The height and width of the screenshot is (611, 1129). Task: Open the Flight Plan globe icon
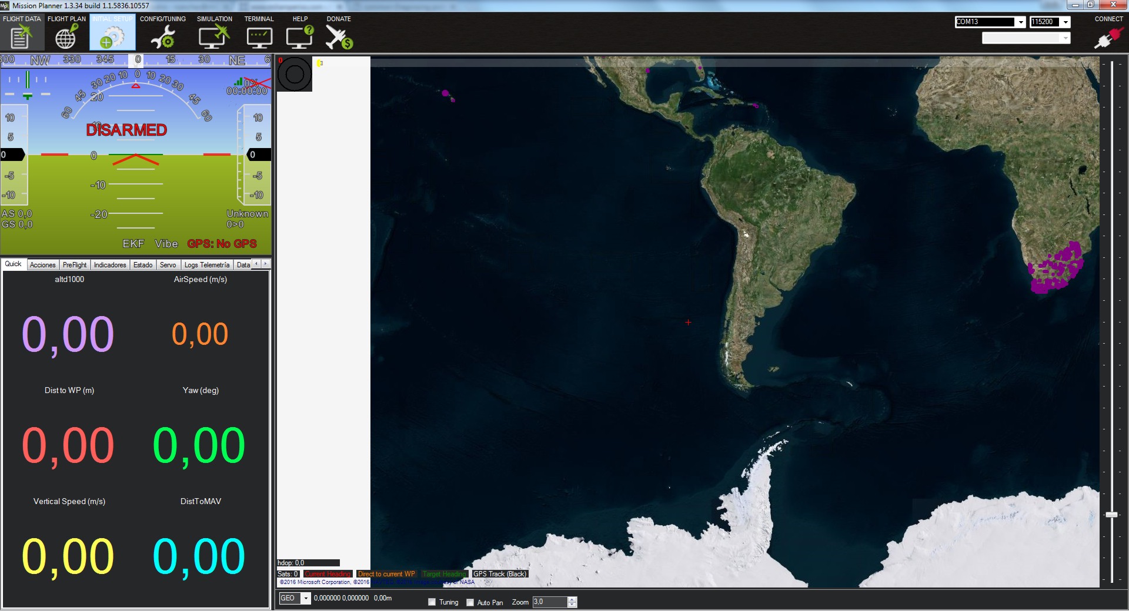[66, 36]
